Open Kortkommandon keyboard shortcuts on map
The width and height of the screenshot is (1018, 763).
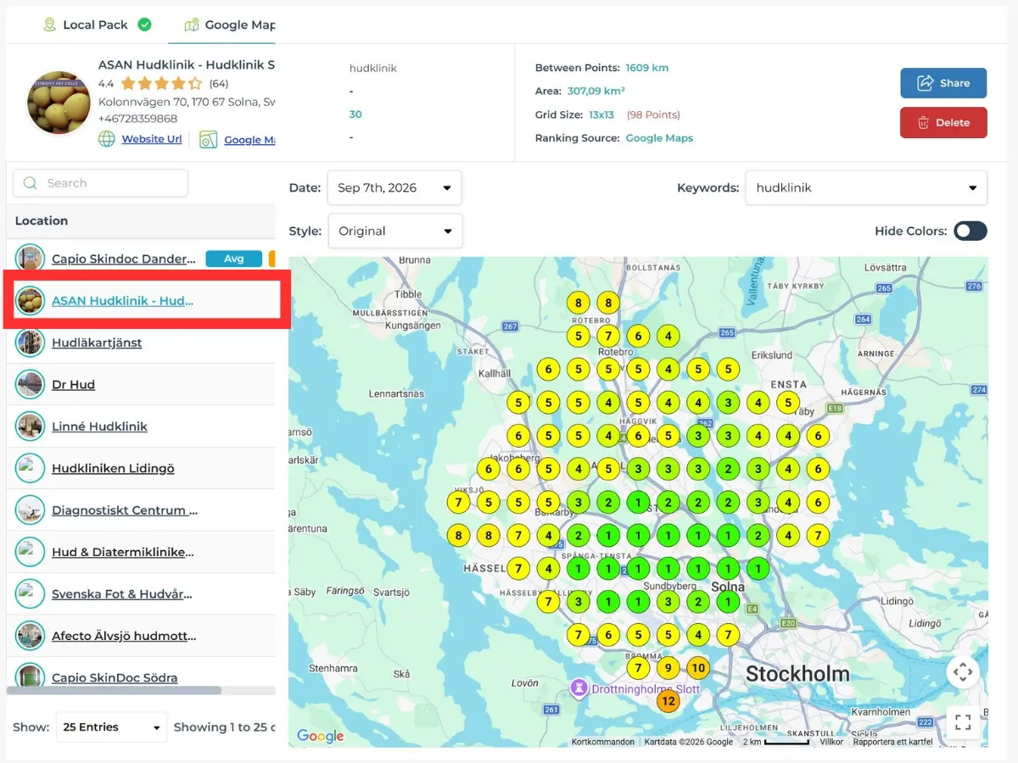603,742
